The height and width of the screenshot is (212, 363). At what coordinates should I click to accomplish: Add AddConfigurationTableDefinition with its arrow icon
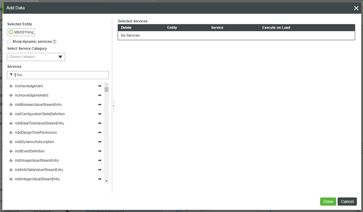(x=99, y=114)
